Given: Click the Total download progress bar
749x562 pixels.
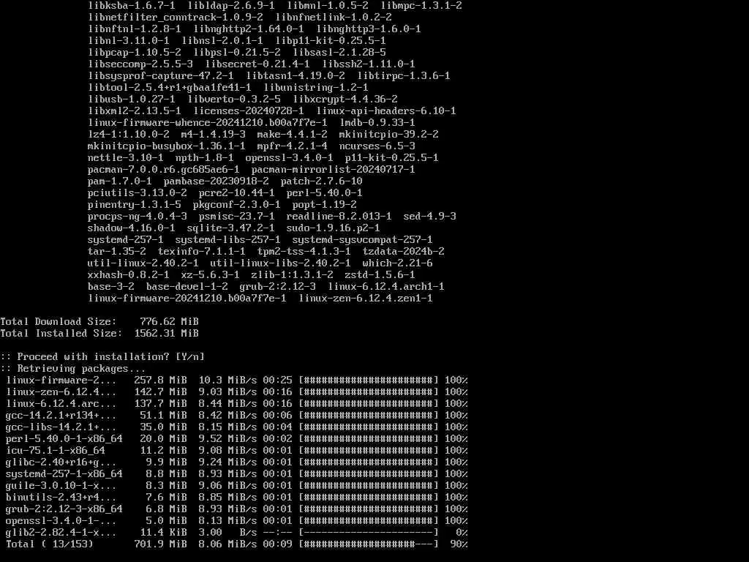Looking at the screenshot, I should [x=369, y=544].
